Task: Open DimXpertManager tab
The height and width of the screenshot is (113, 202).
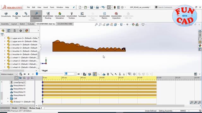Action: (21, 31)
